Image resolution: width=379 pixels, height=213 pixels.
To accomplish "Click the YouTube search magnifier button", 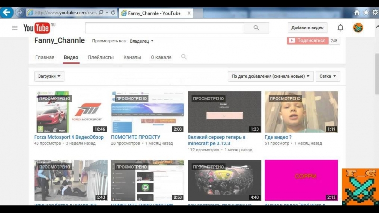I will pos(256,28).
